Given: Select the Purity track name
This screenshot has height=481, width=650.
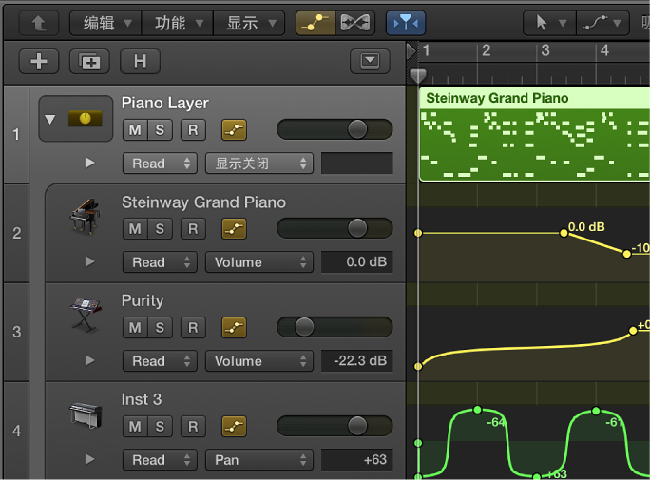Looking at the screenshot, I should (x=143, y=300).
